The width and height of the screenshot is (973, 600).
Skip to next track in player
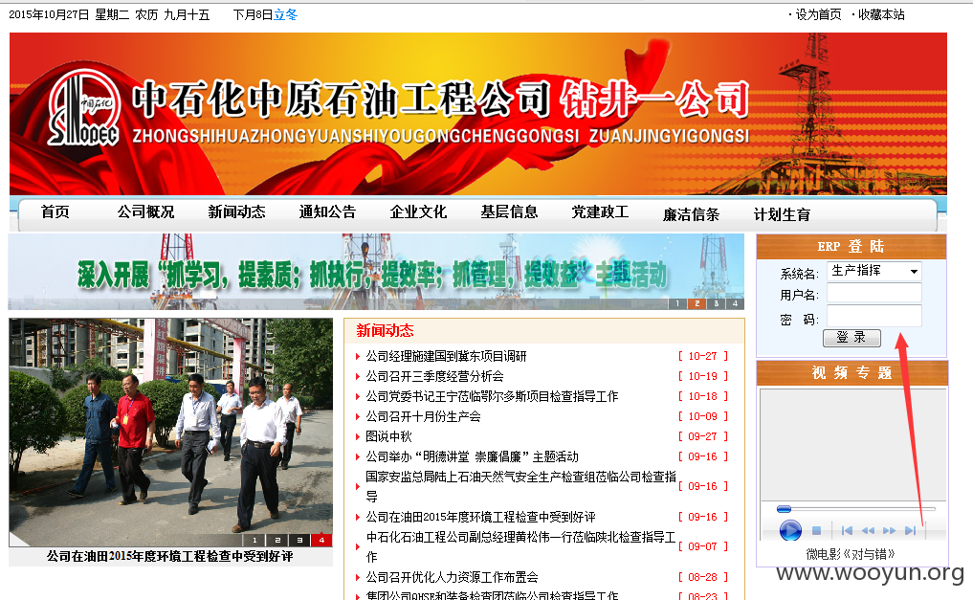pyautogui.click(x=910, y=530)
